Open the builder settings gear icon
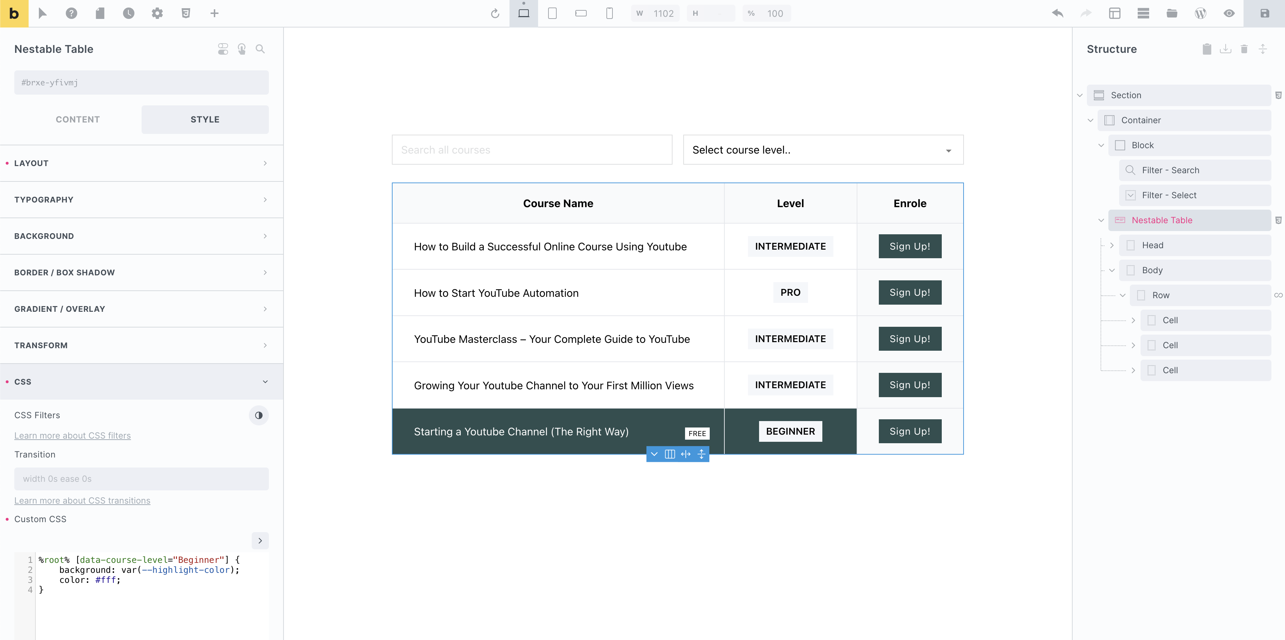 click(x=157, y=14)
